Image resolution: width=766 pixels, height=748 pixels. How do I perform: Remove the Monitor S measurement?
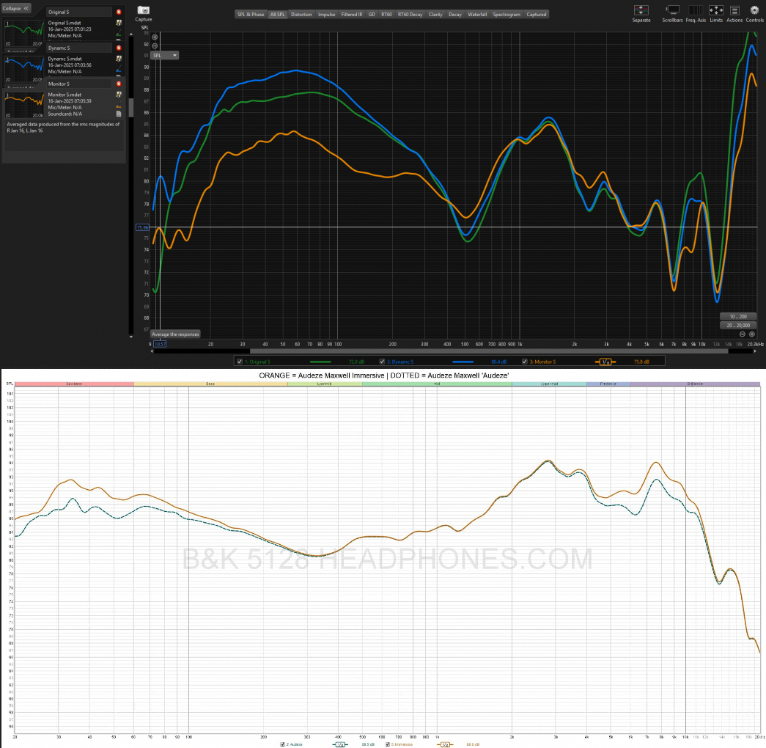pyautogui.click(x=118, y=84)
